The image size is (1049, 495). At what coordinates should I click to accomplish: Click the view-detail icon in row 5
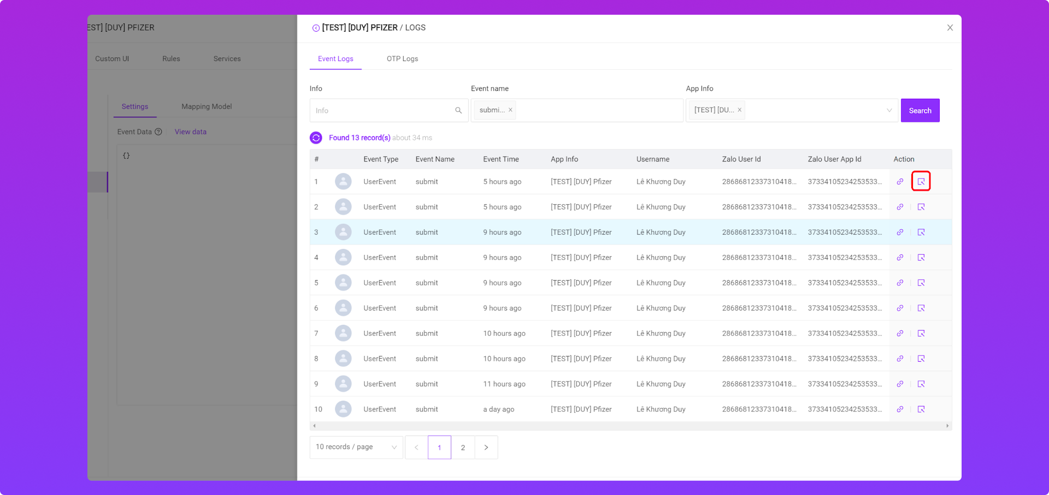[921, 283]
